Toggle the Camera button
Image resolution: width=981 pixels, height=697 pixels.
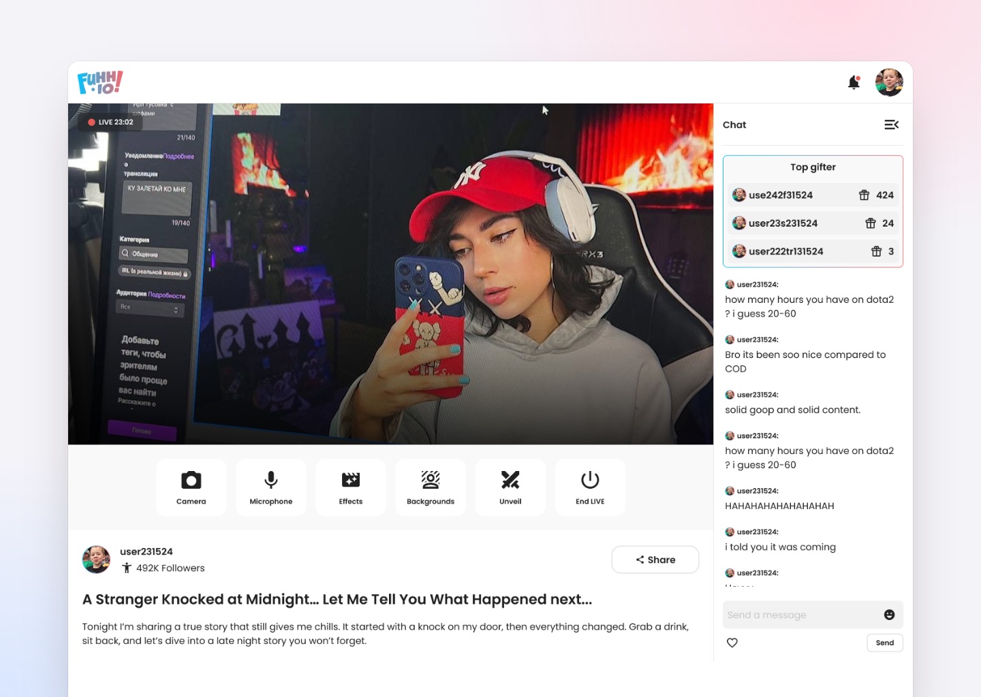(x=191, y=487)
